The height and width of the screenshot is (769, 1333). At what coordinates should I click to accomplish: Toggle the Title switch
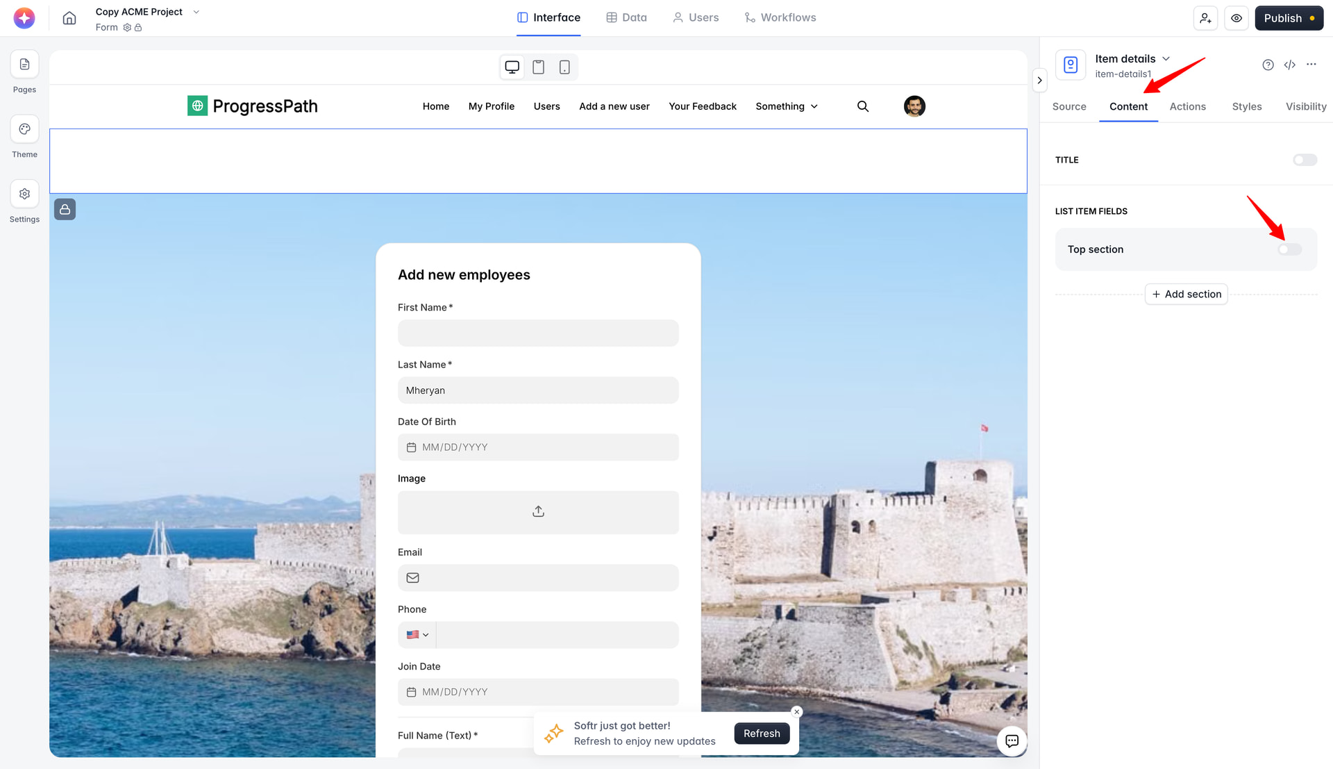tap(1305, 160)
